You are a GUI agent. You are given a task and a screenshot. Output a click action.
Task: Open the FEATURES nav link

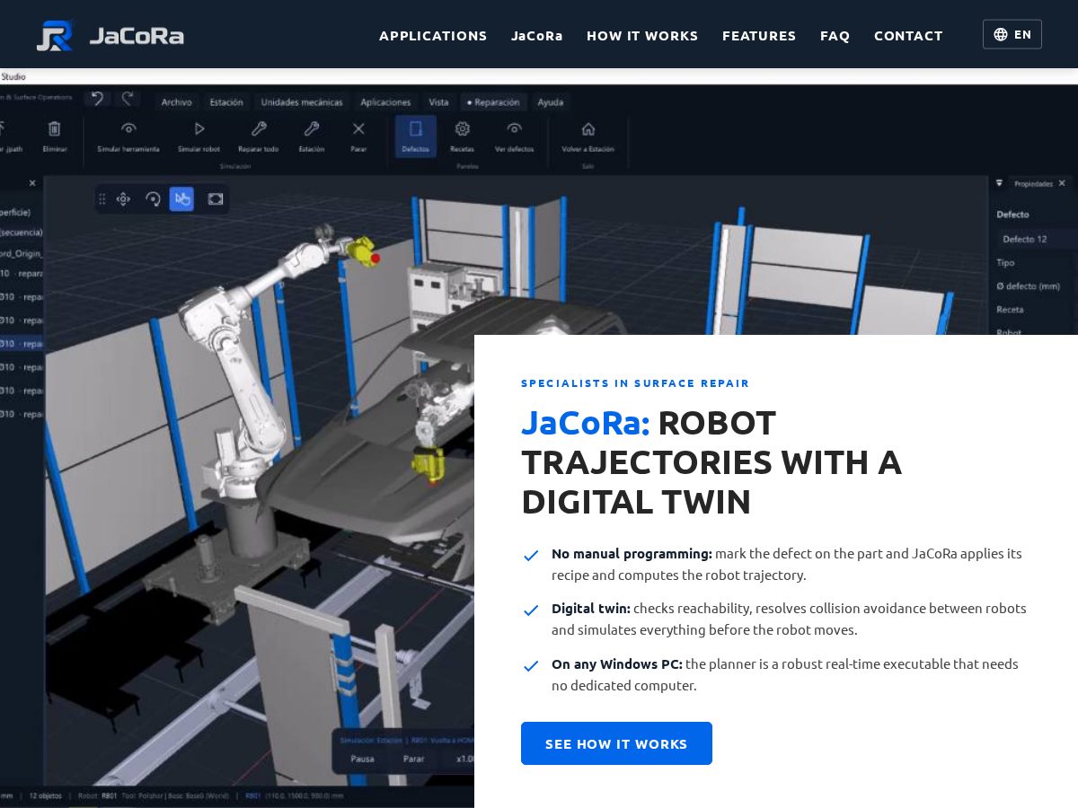759,36
